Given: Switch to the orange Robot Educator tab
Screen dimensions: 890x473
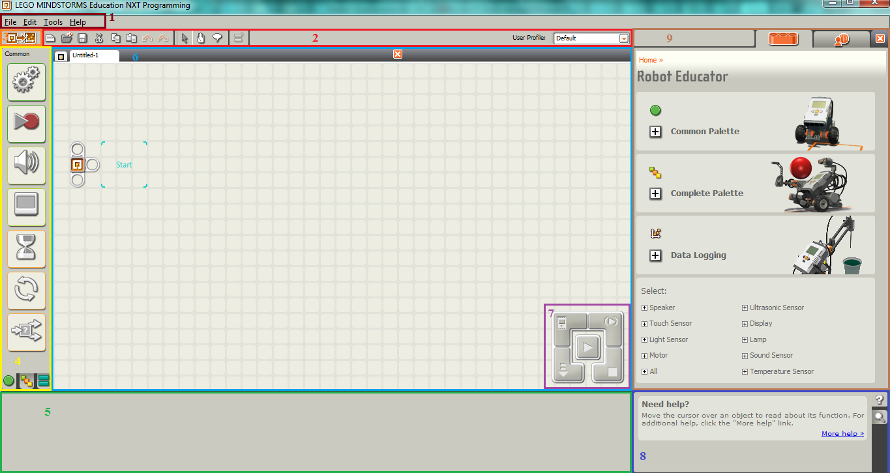Looking at the screenshot, I should [x=783, y=38].
